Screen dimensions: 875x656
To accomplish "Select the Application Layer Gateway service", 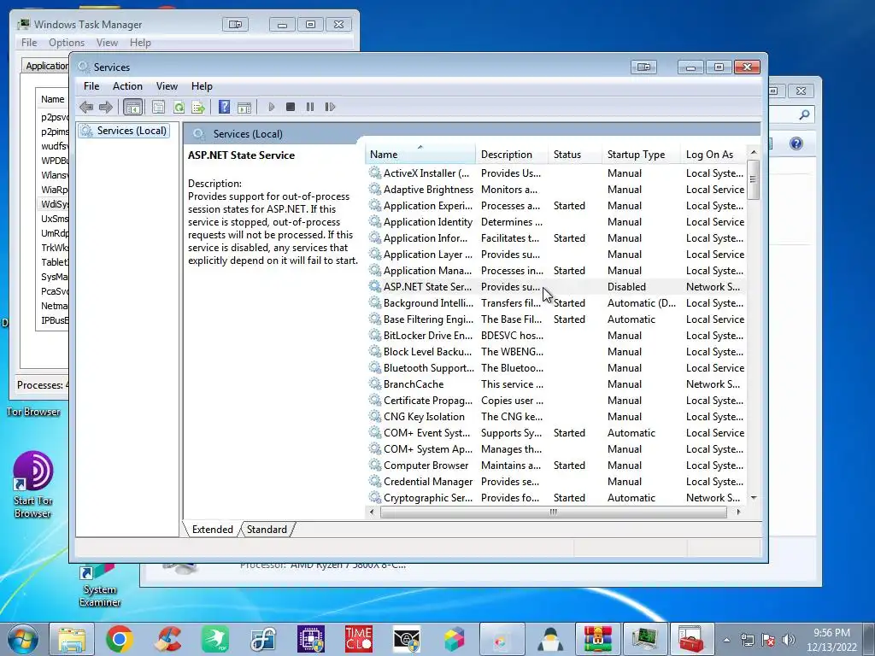I will 555,255.
